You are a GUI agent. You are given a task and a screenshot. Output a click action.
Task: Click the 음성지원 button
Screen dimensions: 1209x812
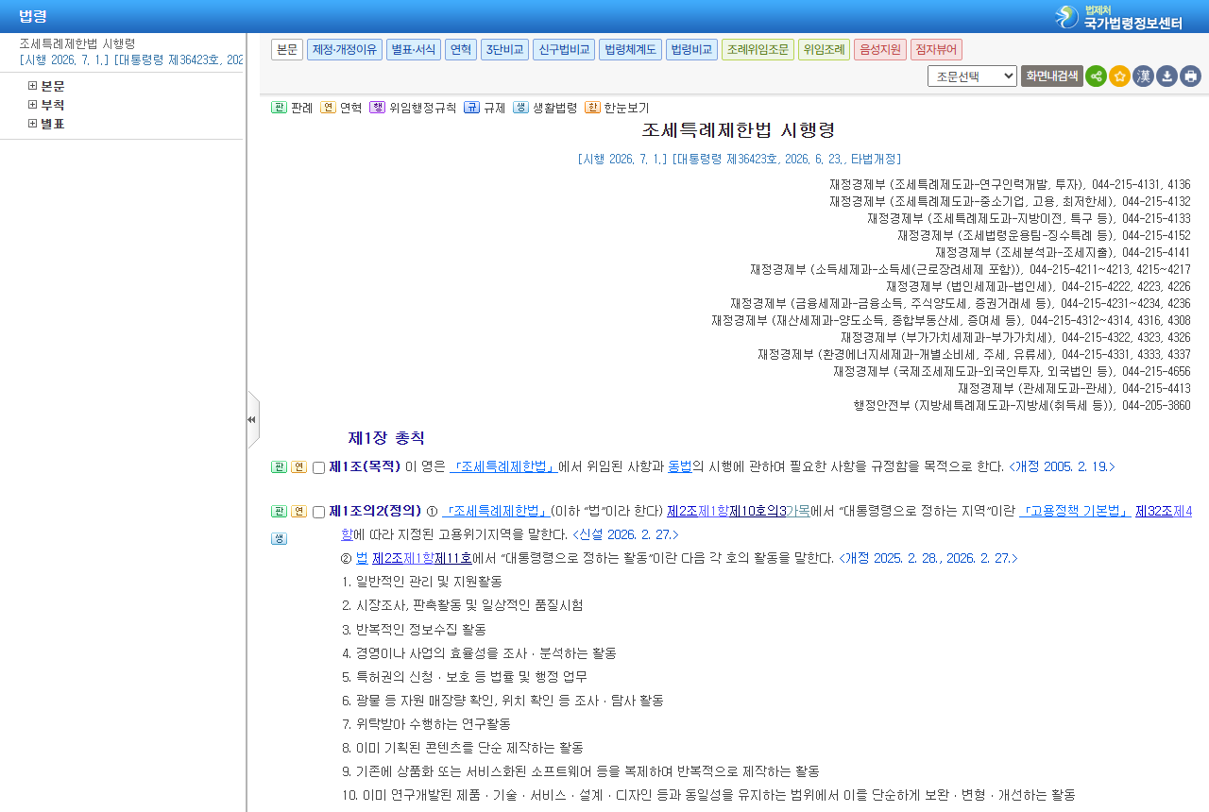pyautogui.click(x=880, y=49)
